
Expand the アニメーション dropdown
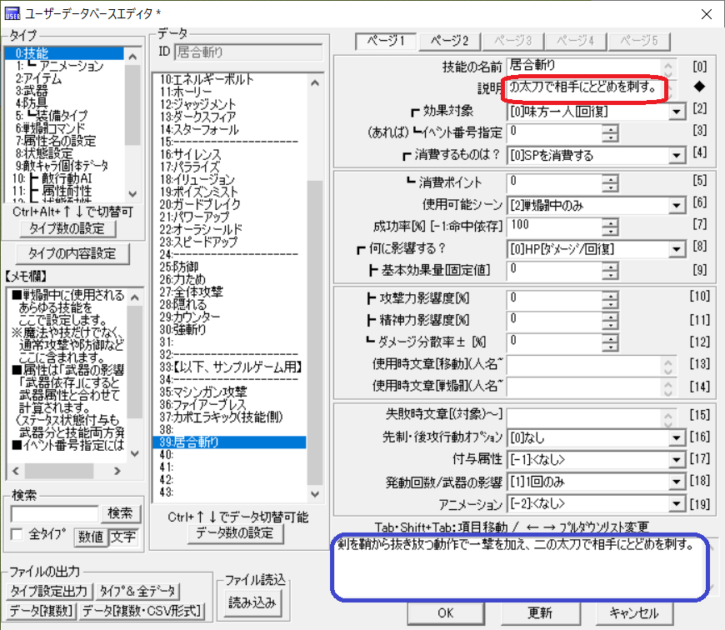click(x=677, y=503)
